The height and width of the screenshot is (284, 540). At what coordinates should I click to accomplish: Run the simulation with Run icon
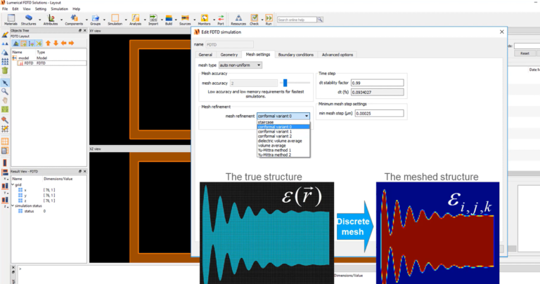[x=269, y=20]
